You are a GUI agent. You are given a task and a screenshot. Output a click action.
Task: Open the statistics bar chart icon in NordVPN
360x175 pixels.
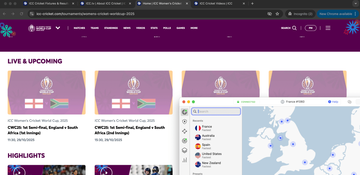[x=184, y=160]
